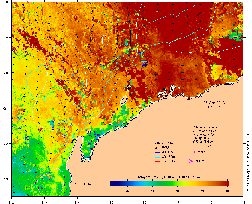Click the longitude label 119
The width and height of the screenshot is (252, 204).
point(243,202)
